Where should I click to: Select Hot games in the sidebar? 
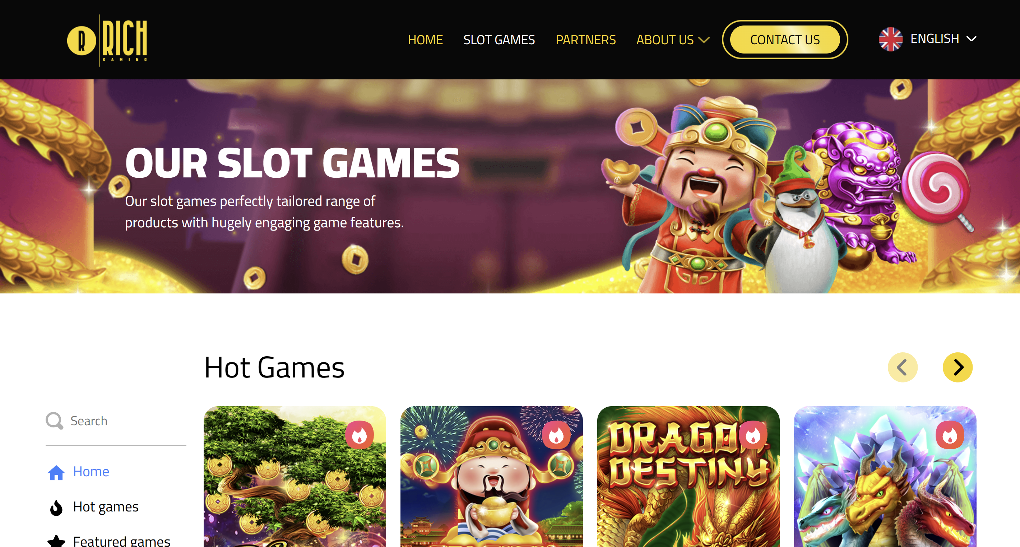point(106,507)
